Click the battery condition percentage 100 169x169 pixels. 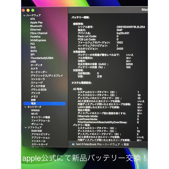coord(128,67)
